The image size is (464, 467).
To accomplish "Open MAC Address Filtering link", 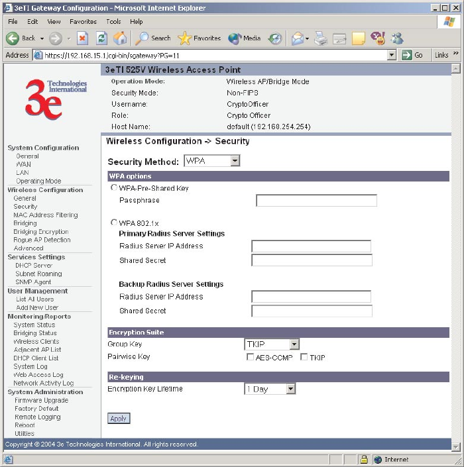I will pyautogui.click(x=46, y=215).
